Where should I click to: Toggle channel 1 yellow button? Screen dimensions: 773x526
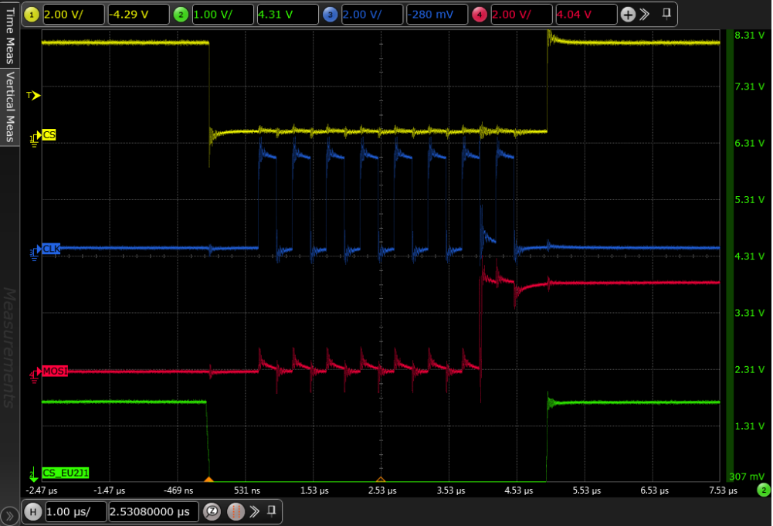click(32, 15)
